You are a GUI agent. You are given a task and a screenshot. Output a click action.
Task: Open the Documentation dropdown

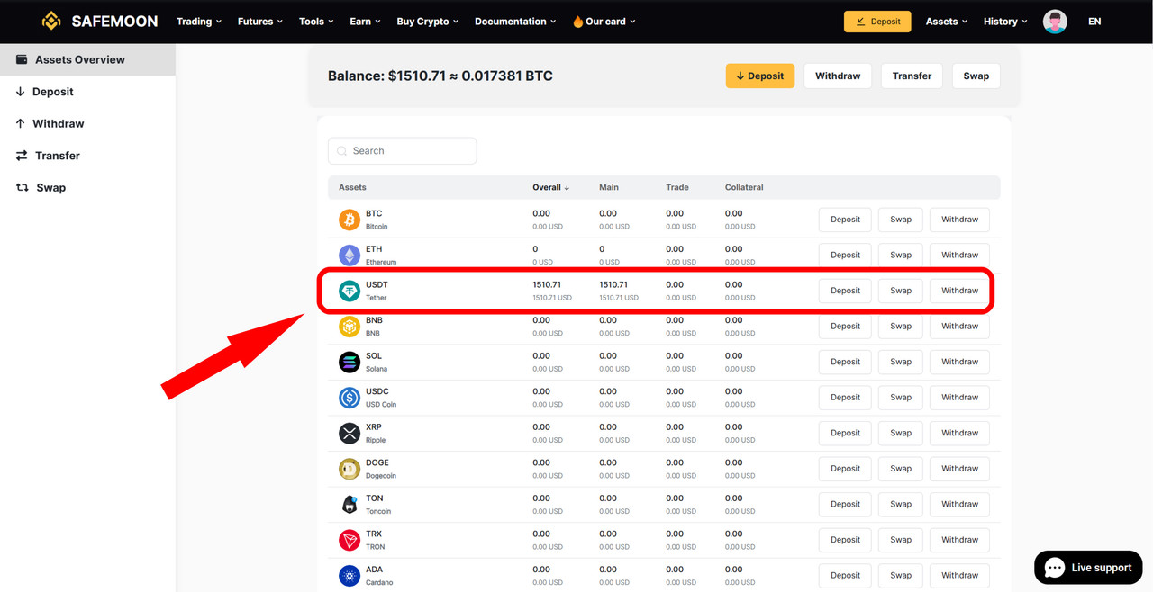click(515, 22)
